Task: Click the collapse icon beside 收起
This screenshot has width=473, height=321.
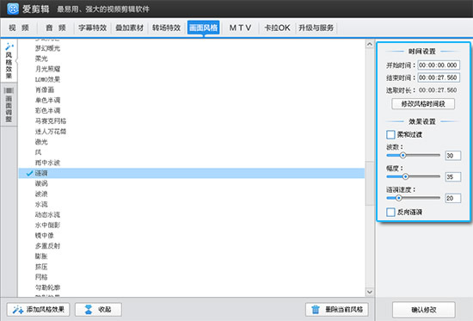Action: tap(89, 310)
